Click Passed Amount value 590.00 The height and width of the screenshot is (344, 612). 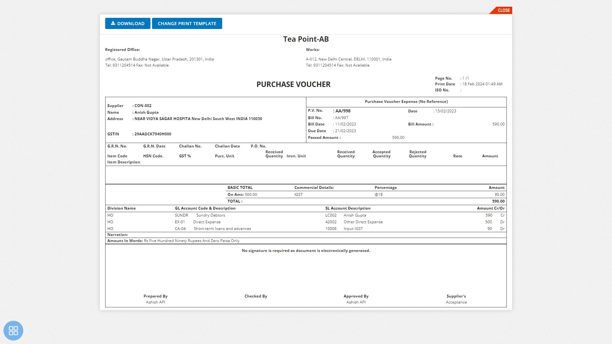[x=398, y=138]
